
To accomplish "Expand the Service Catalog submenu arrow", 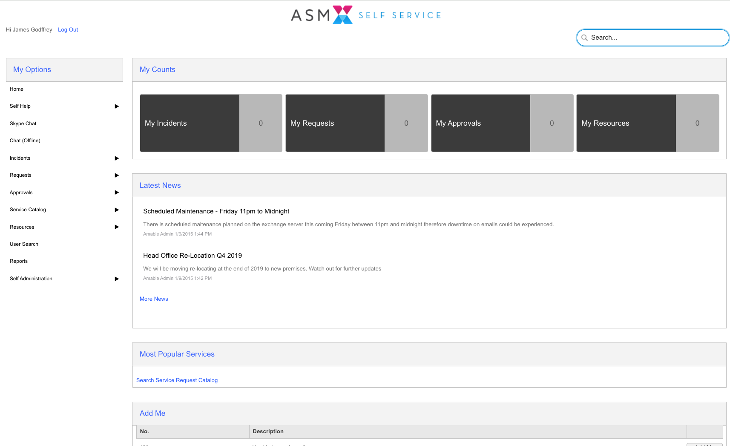I will [117, 210].
